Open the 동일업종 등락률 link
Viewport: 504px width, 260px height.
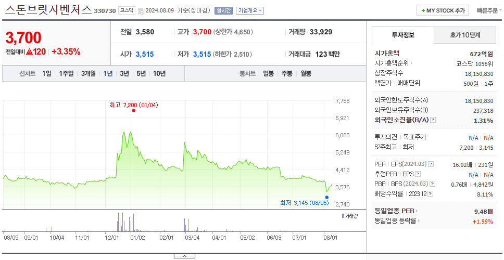click(x=397, y=221)
